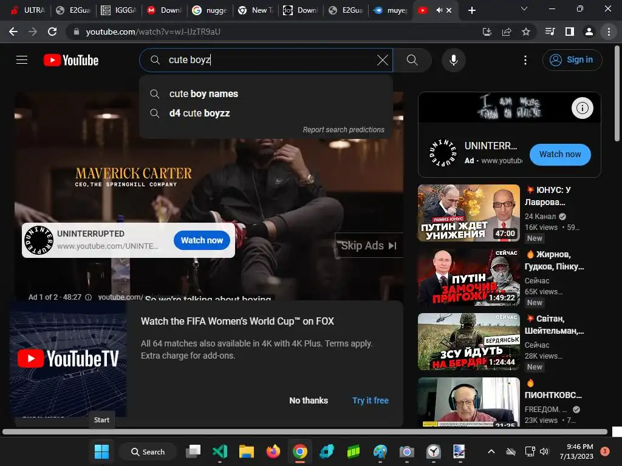622x466 pixels.
Task: Click the install app icon in address bar
Action: coord(487,32)
